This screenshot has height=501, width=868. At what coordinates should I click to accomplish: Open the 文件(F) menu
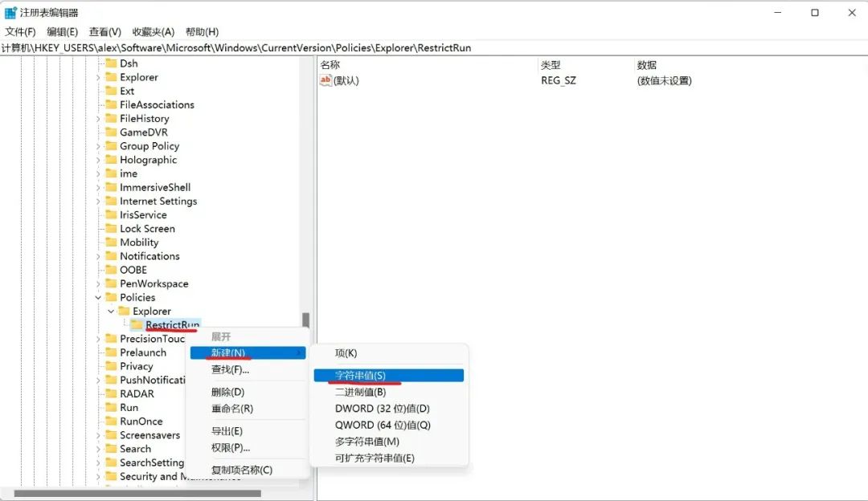[20, 32]
